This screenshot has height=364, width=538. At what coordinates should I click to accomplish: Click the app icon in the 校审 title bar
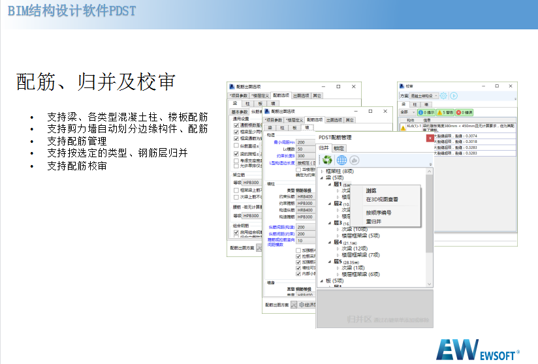(x=402, y=86)
